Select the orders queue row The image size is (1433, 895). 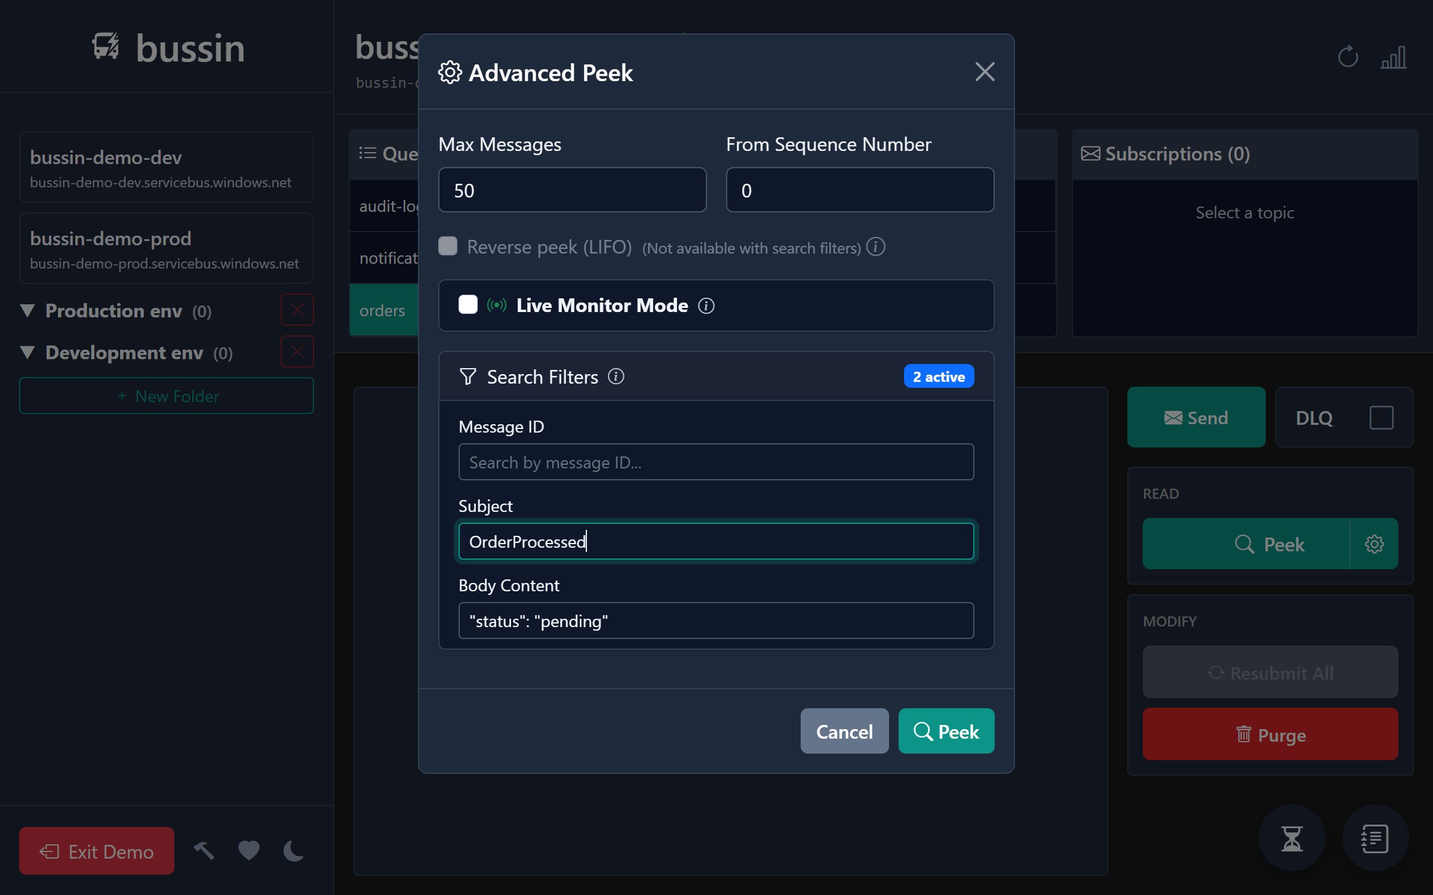(383, 310)
